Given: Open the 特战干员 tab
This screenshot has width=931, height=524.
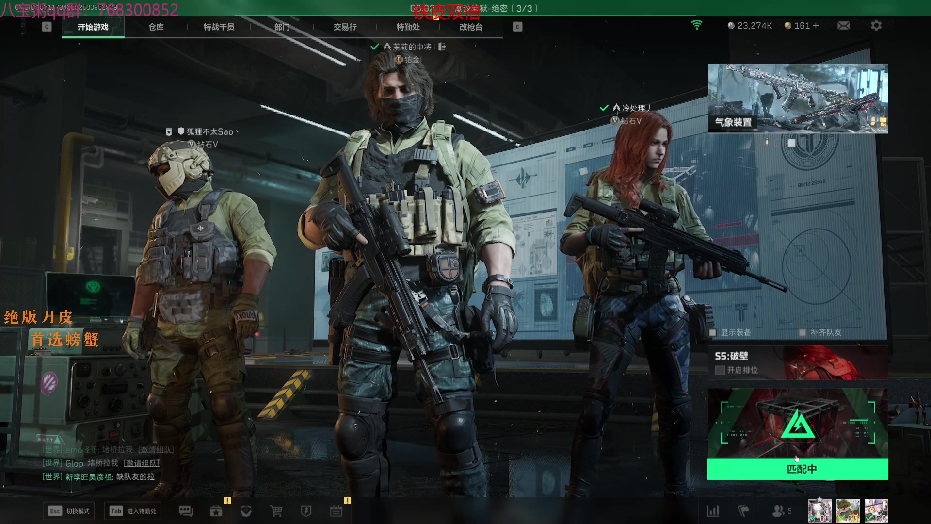Looking at the screenshot, I should tap(219, 27).
